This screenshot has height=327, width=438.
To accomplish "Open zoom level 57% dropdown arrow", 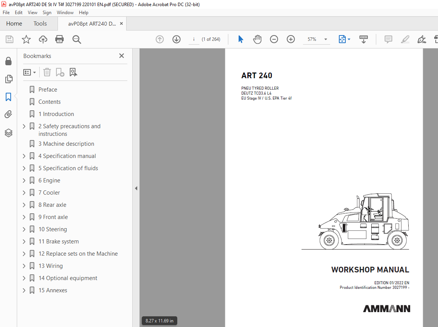I will (x=326, y=39).
